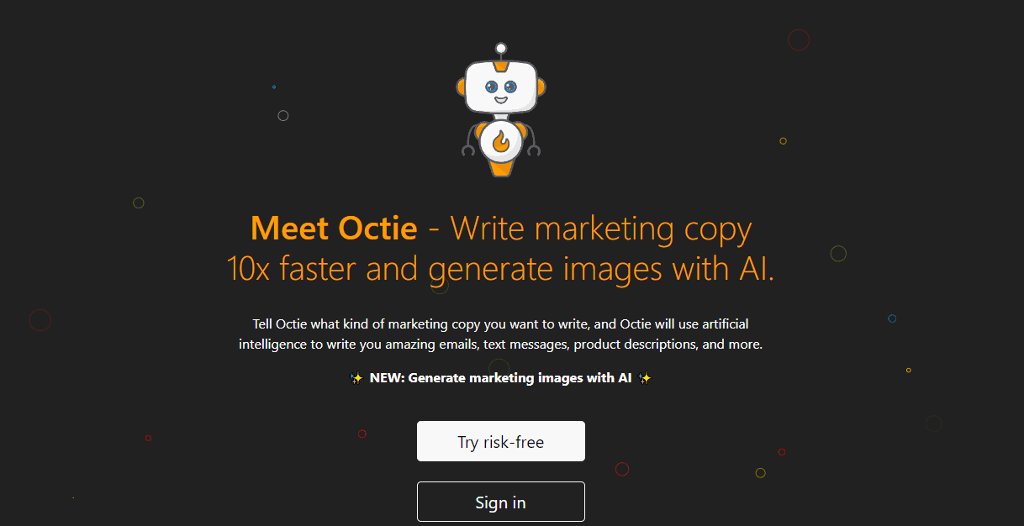Click Octie's orange feet
1024x526 pixels.
[501, 171]
